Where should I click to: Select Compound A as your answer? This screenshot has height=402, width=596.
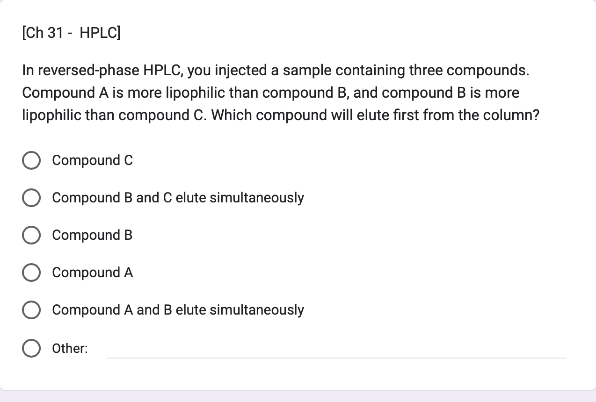(31, 273)
